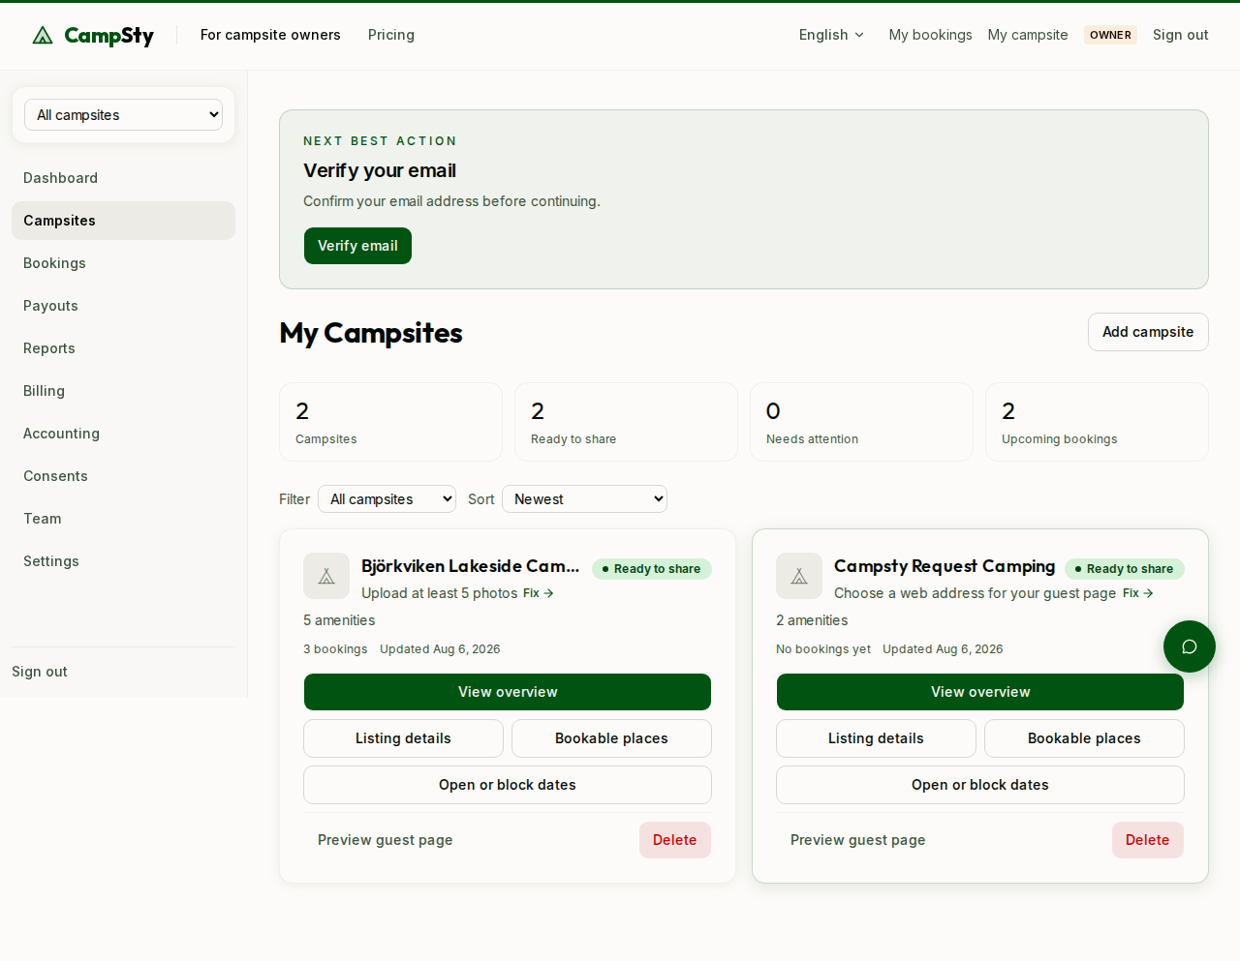Click Campsty Request Camping tent thumbnail
The height and width of the screenshot is (961, 1240).
(799, 576)
